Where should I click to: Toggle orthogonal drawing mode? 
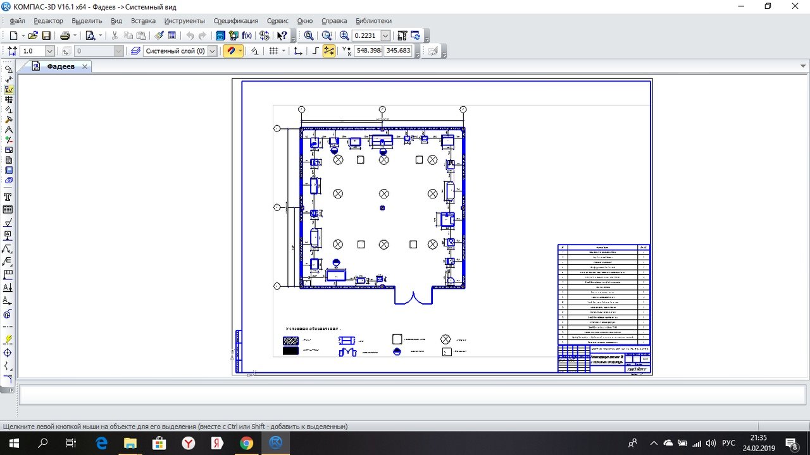pyautogui.click(x=315, y=51)
